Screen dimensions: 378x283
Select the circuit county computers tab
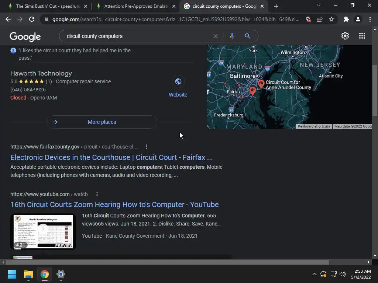[224, 6]
